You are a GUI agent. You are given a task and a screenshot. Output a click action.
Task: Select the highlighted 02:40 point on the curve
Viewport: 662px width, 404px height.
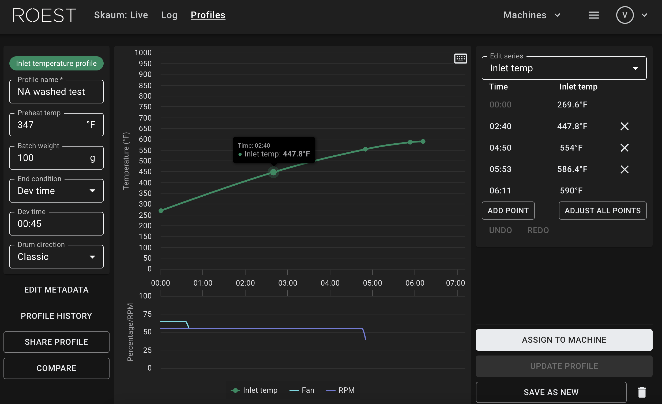[x=273, y=172]
